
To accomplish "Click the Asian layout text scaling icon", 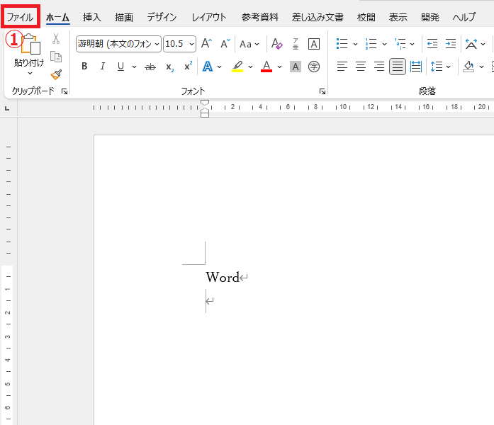I will click(x=471, y=44).
